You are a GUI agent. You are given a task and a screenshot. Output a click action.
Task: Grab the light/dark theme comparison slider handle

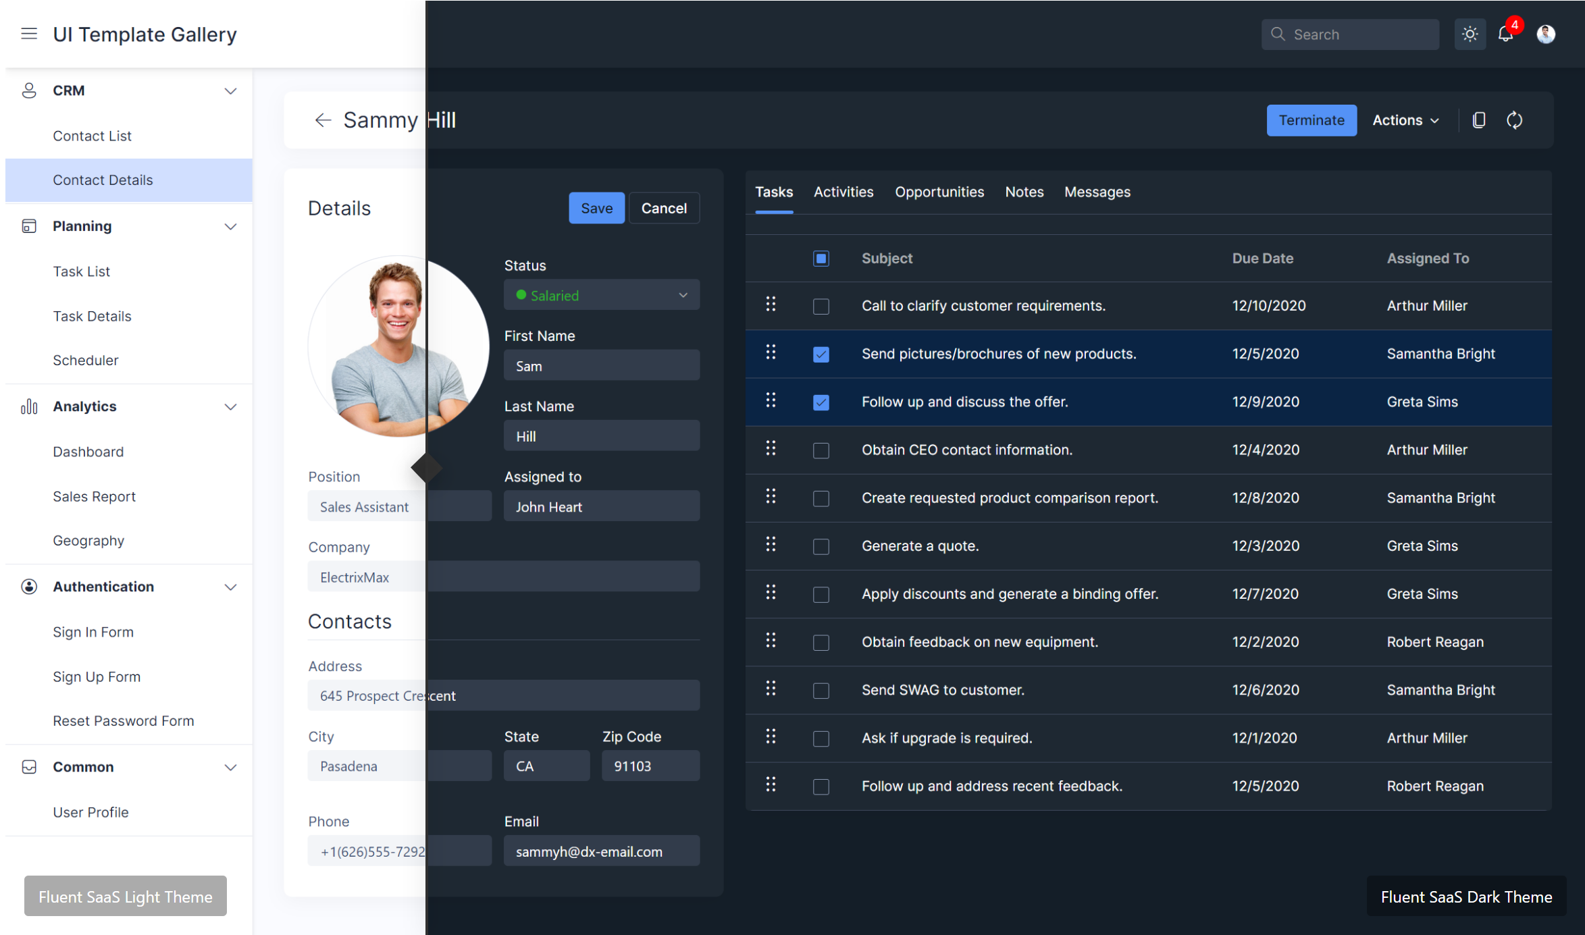click(427, 468)
